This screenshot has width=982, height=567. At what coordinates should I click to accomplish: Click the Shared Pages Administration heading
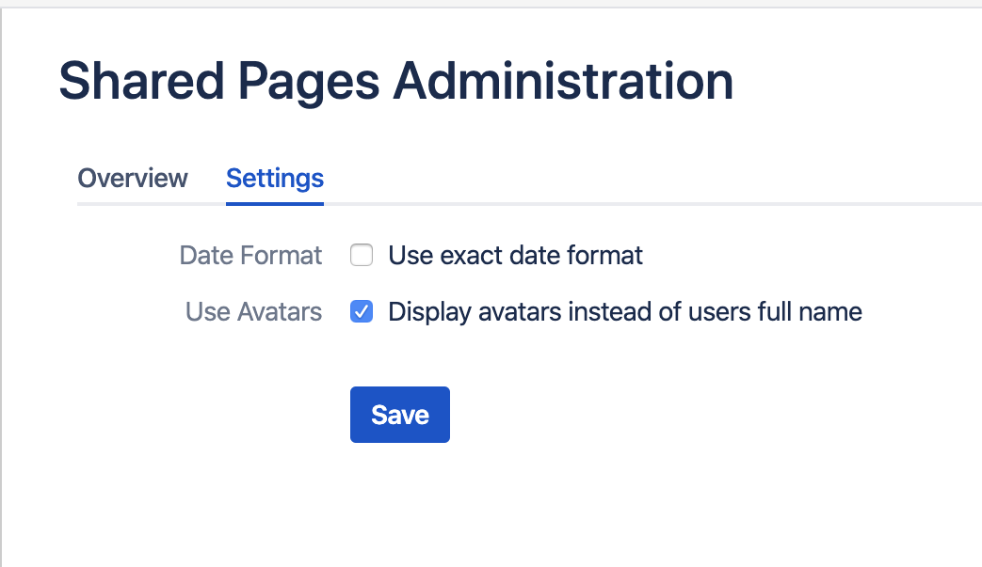(395, 82)
